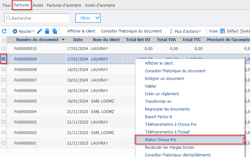The width and height of the screenshot is (250, 157).
Task: Click the pencil edit icon
Action: pos(39,31)
